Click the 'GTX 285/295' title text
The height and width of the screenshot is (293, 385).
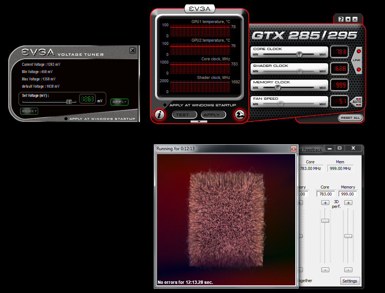click(x=304, y=35)
